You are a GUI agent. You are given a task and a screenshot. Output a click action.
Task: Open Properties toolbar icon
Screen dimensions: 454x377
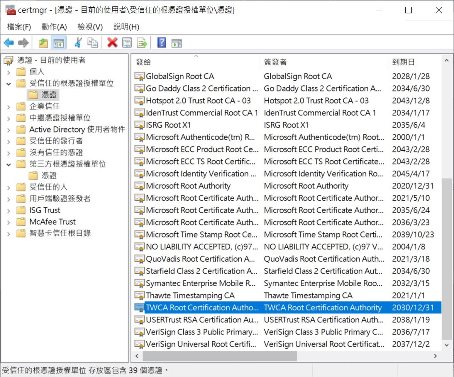point(127,43)
